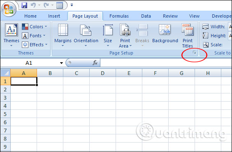Select column F header
The height and width of the screenshot is (152, 232).
pyautogui.click(x=155, y=73)
